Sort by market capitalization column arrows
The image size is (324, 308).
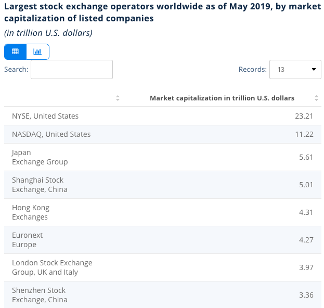pyautogui.click(x=316, y=98)
